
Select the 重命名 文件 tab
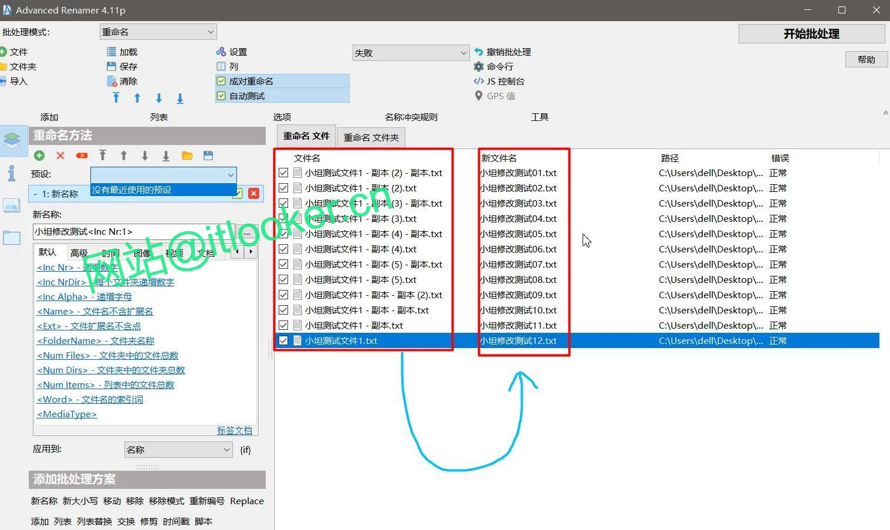pos(306,136)
